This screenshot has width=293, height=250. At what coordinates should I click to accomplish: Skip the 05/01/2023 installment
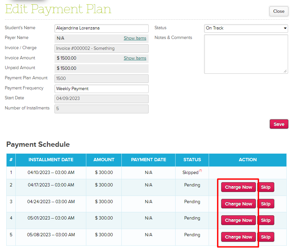click(265, 220)
